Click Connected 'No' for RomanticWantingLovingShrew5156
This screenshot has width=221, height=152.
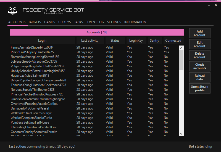point(166,57)
